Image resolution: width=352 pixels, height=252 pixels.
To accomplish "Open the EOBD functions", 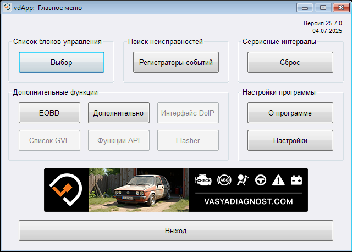I will point(49,113).
